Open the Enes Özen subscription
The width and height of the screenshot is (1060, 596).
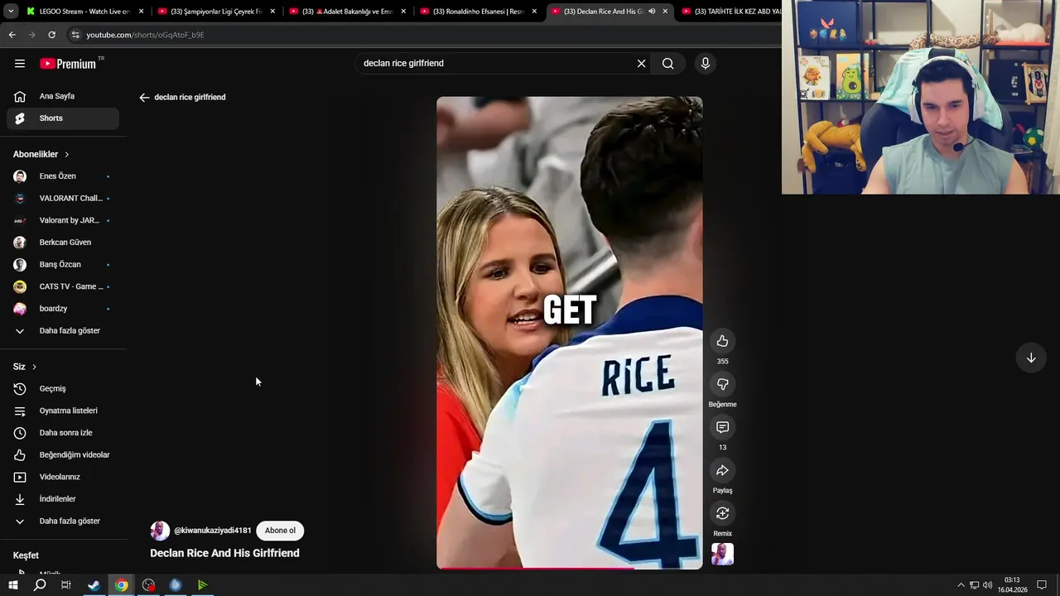pyautogui.click(x=63, y=176)
